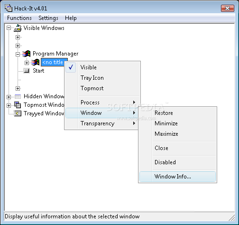Select the Trayyed Windows tree label
239x225 pixels.
pyautogui.click(x=44, y=113)
